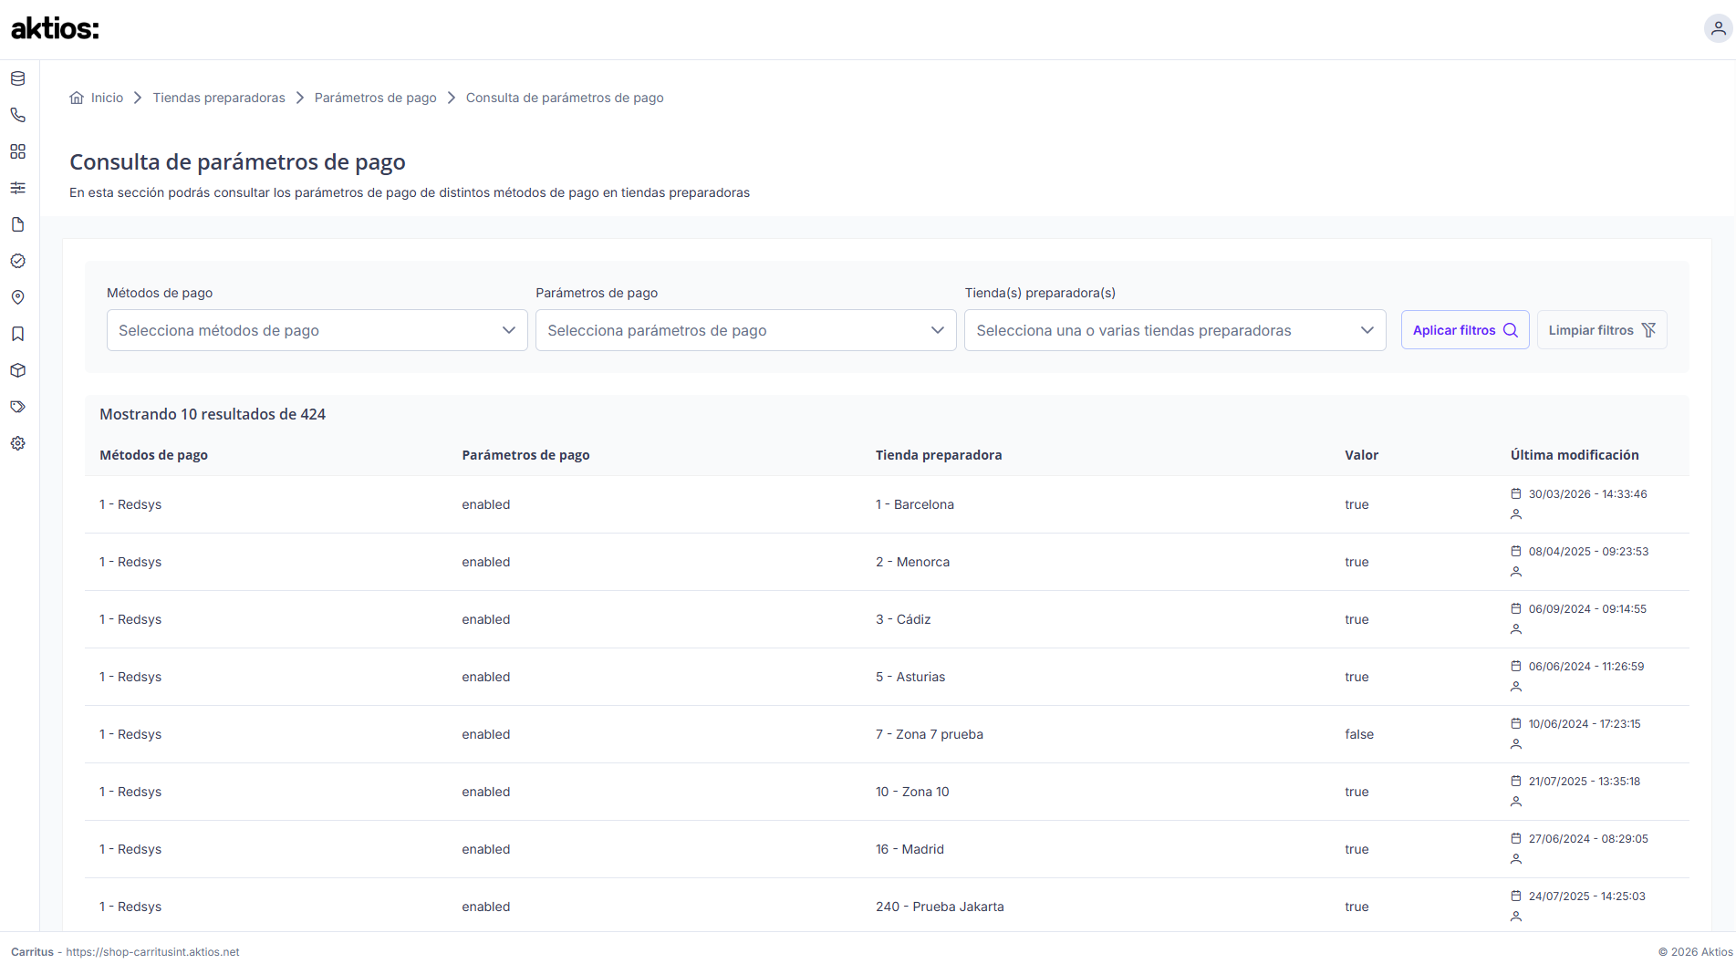1736x964 pixels.
Task: Click the Valor column header
Action: pyautogui.click(x=1361, y=455)
